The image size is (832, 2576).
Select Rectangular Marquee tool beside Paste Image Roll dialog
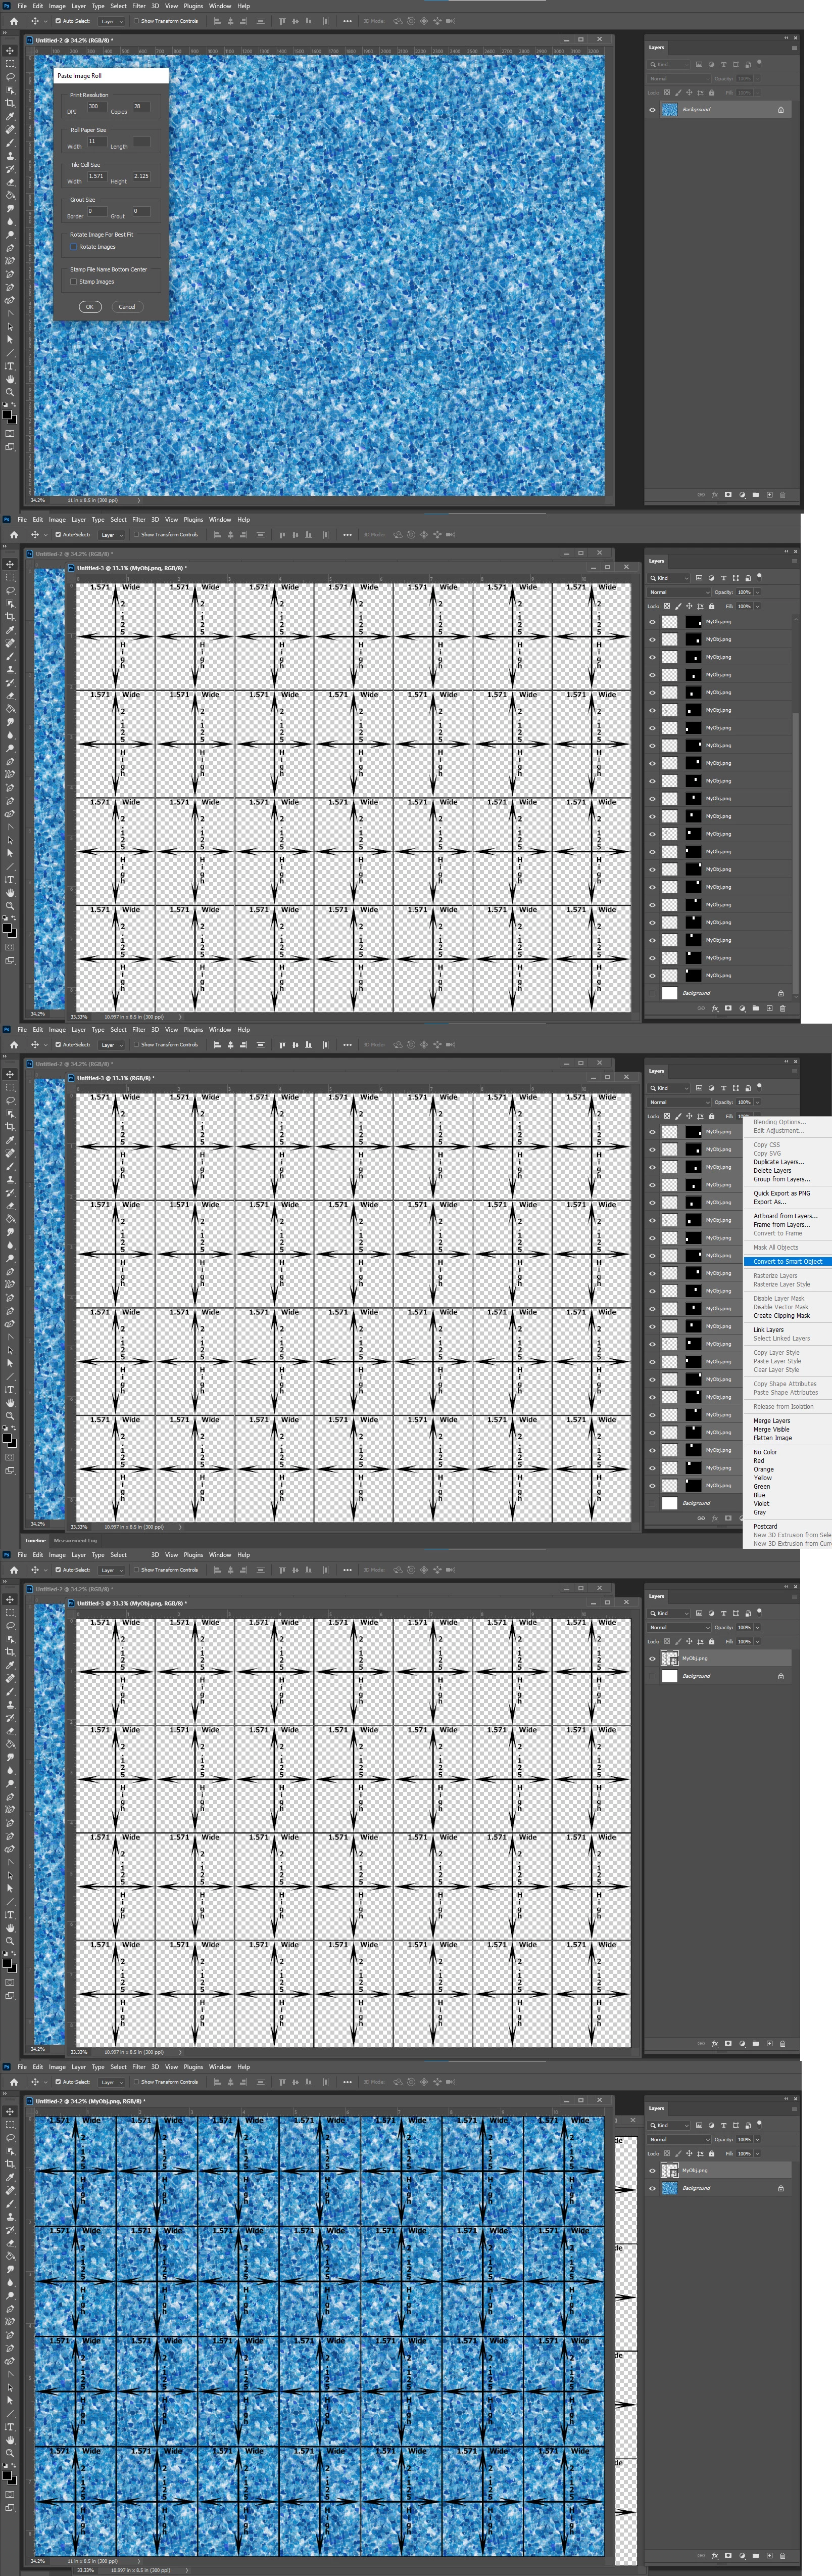click(10, 64)
